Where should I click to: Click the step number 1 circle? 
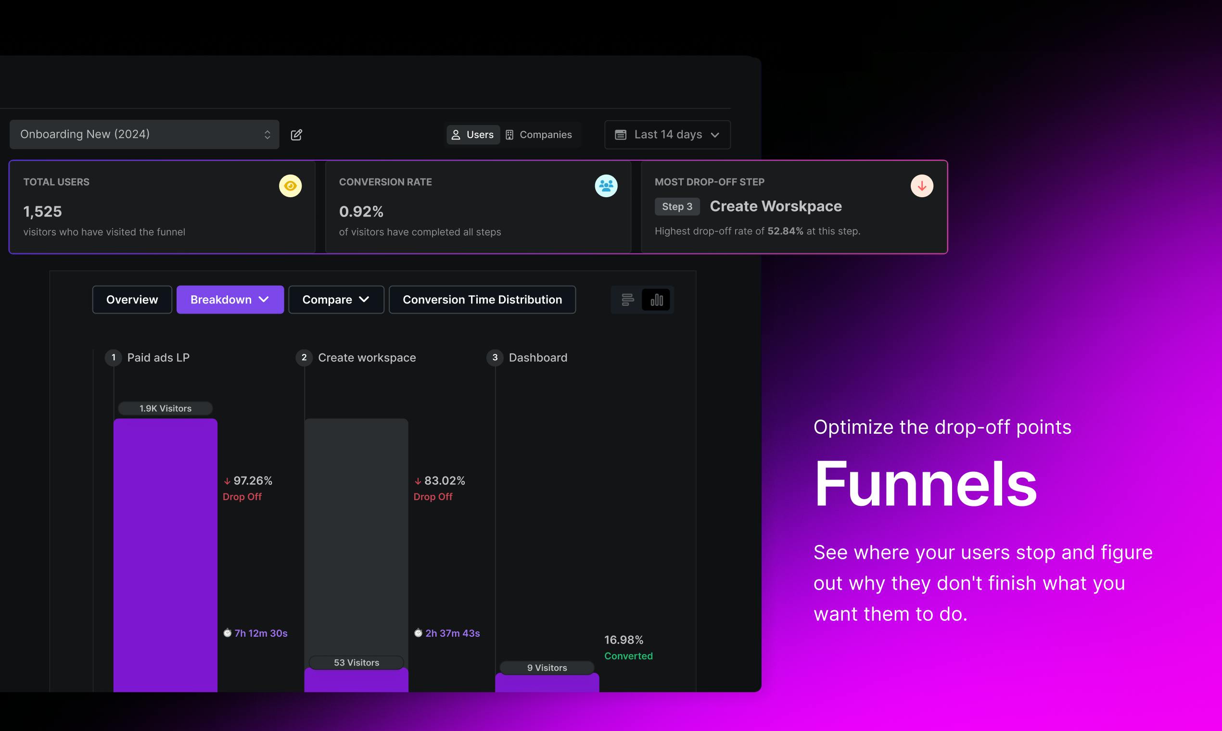[114, 358]
